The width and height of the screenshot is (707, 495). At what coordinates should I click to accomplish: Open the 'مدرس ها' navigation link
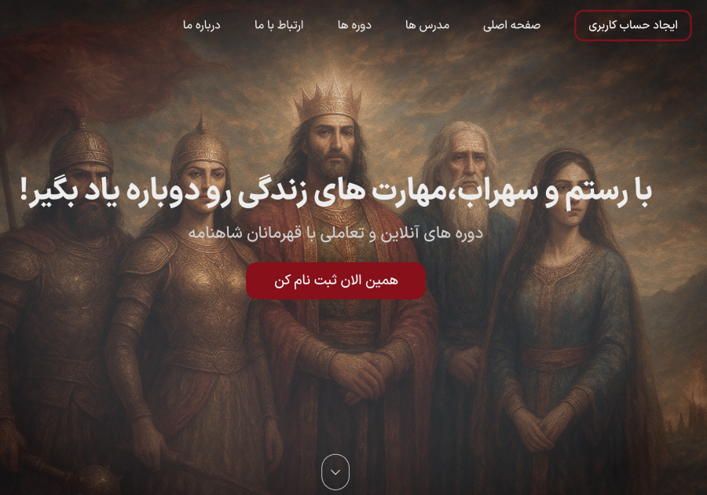pos(427,25)
